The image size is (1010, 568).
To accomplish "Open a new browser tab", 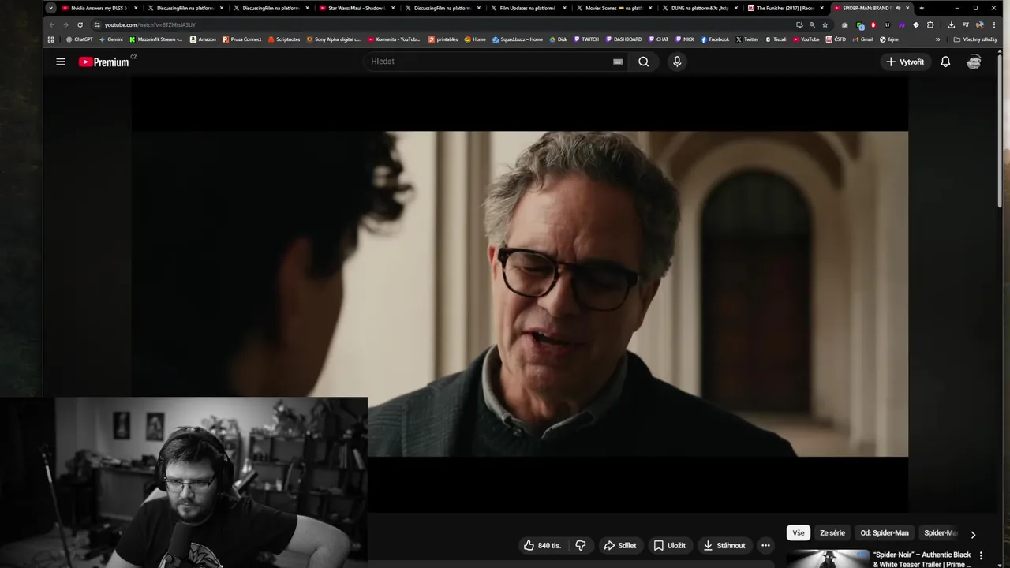I will (922, 8).
